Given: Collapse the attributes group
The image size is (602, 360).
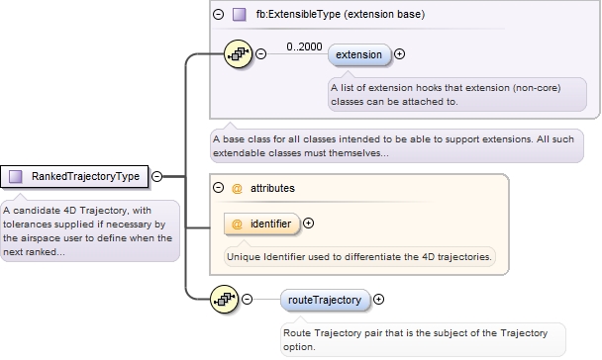Looking at the screenshot, I should click(x=218, y=188).
